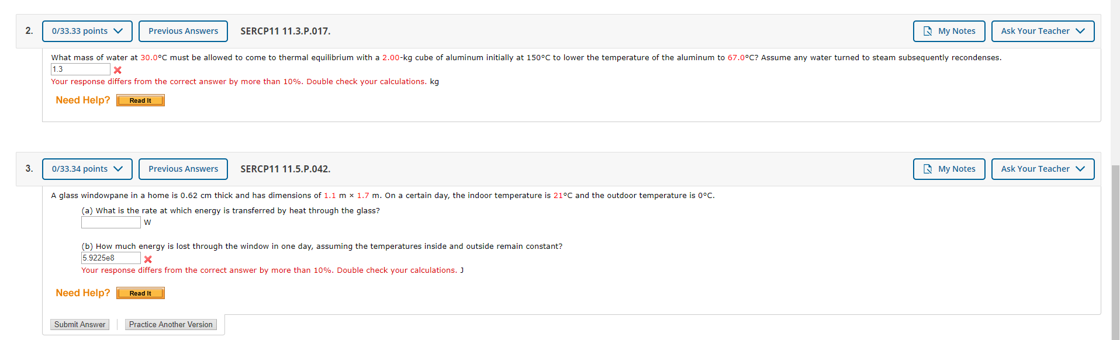Click the red X beside answer 1.3

tap(117, 70)
